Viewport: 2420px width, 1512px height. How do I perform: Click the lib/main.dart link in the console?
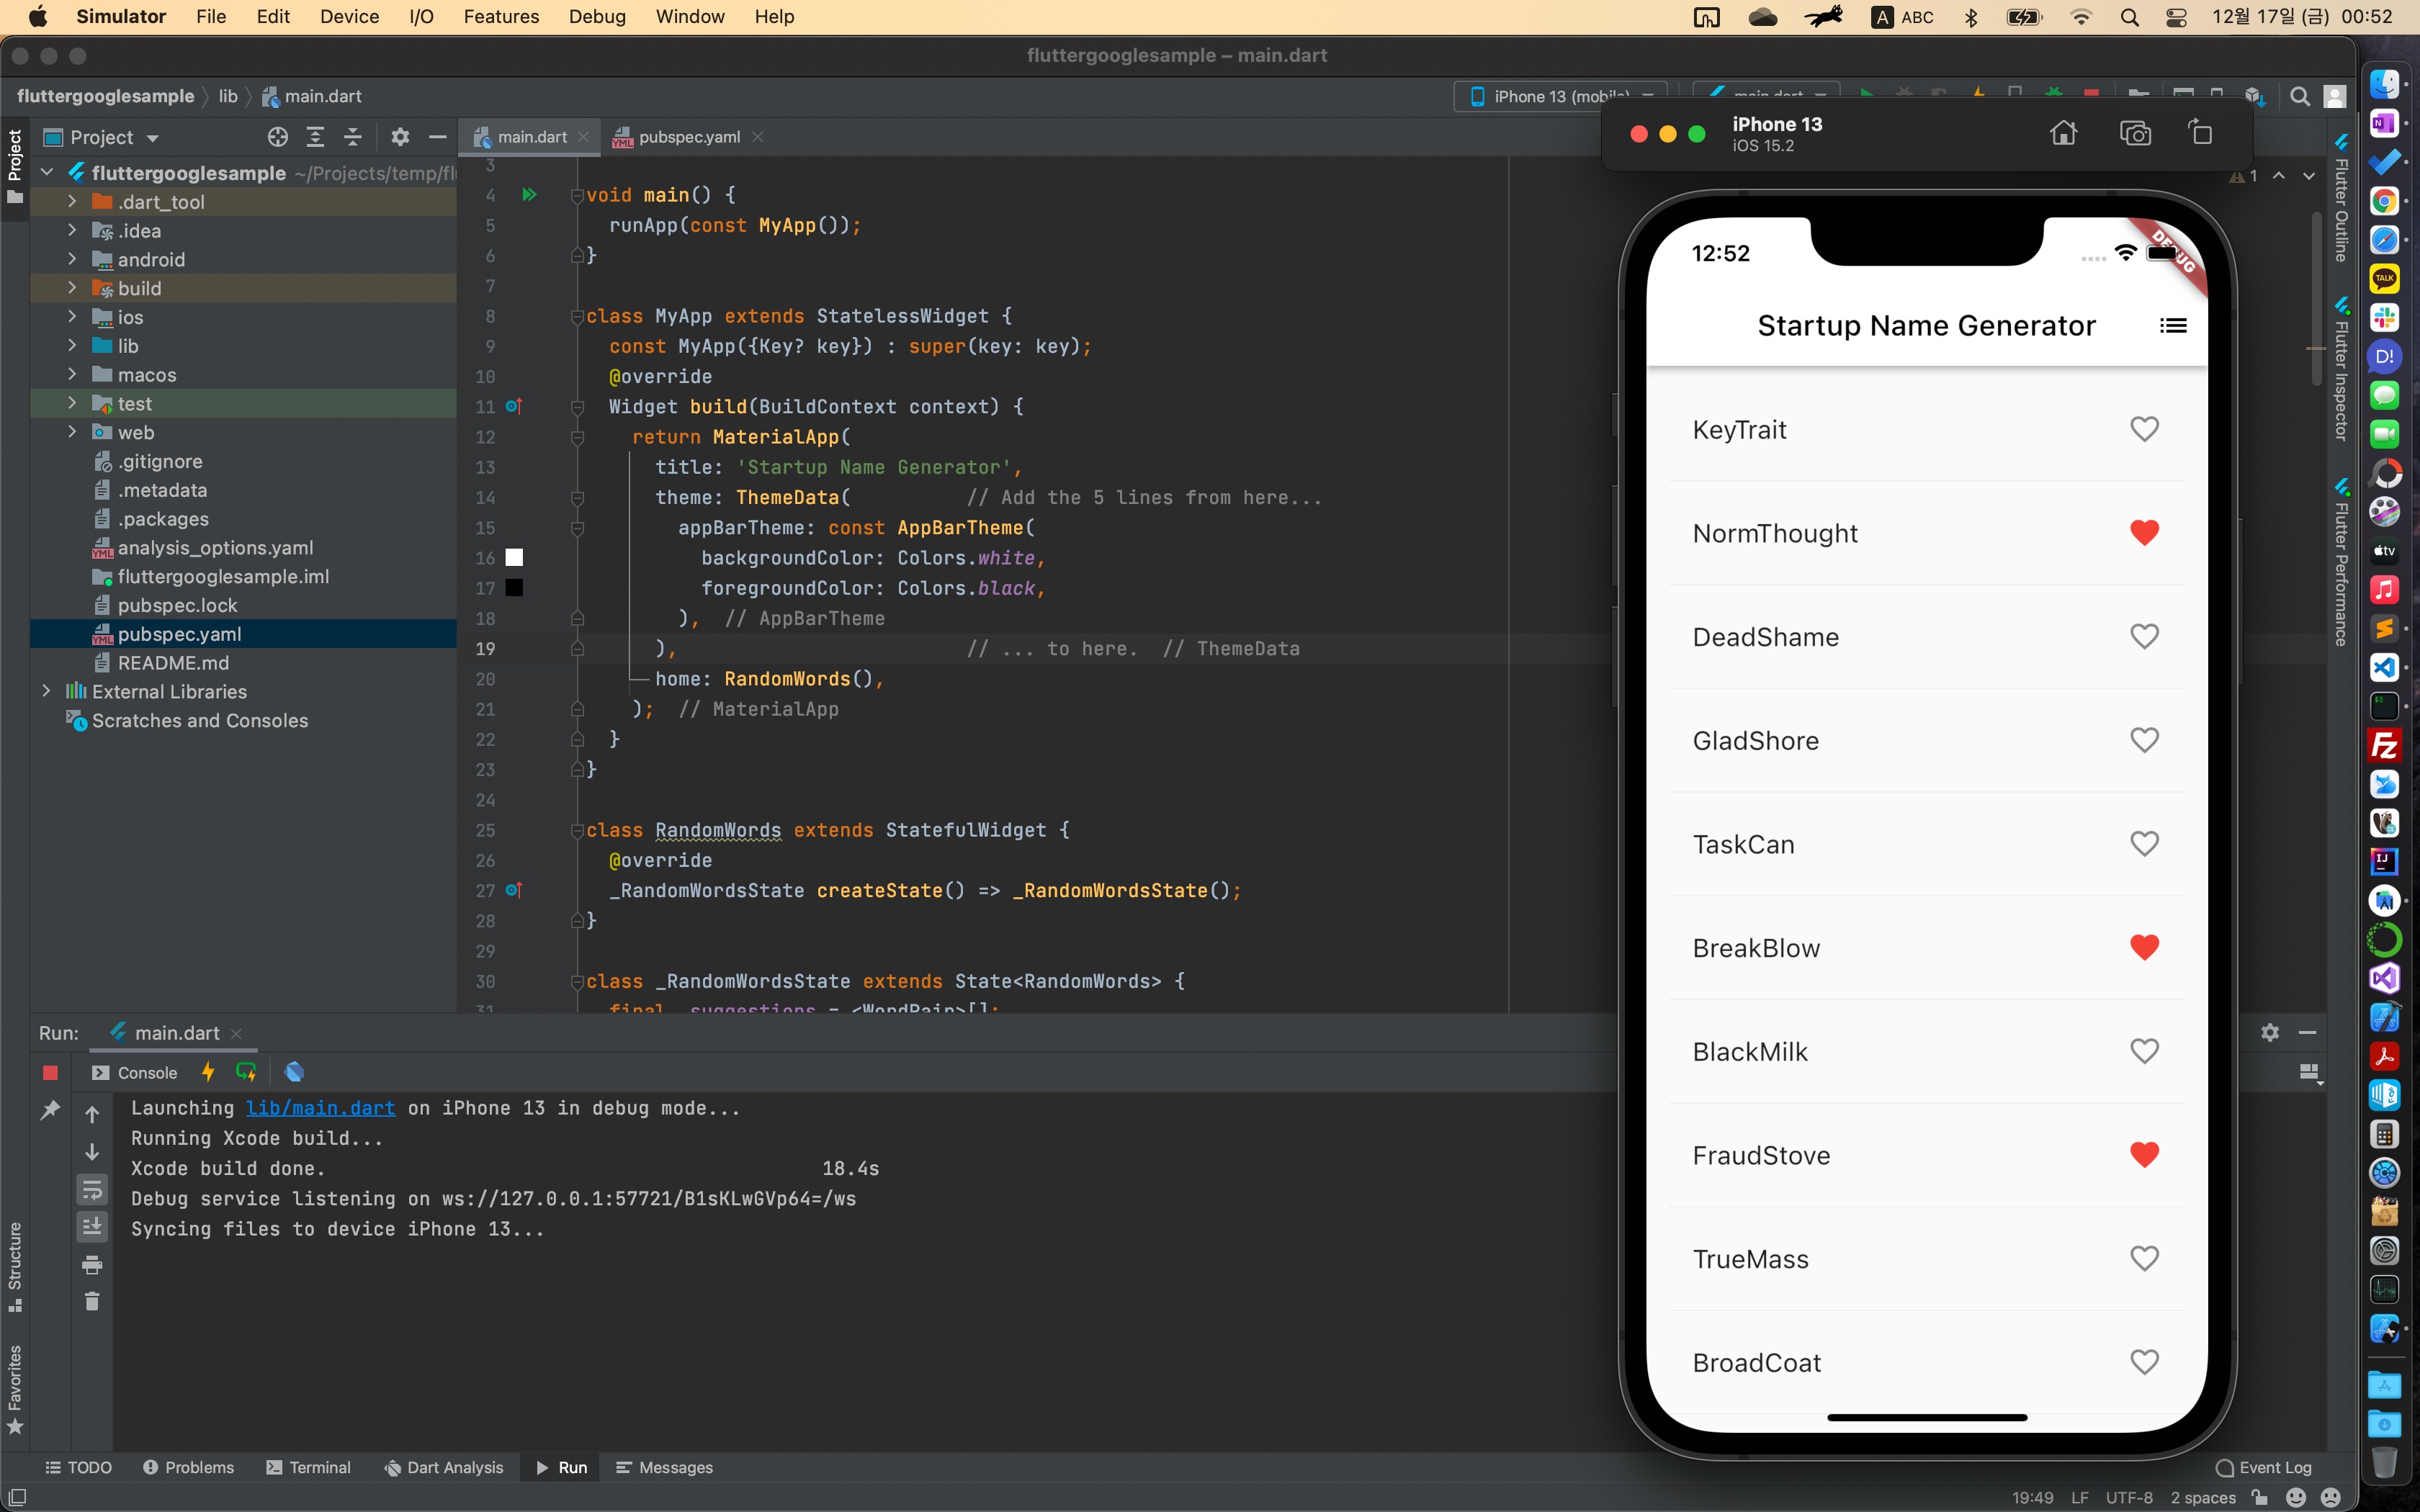point(320,1108)
